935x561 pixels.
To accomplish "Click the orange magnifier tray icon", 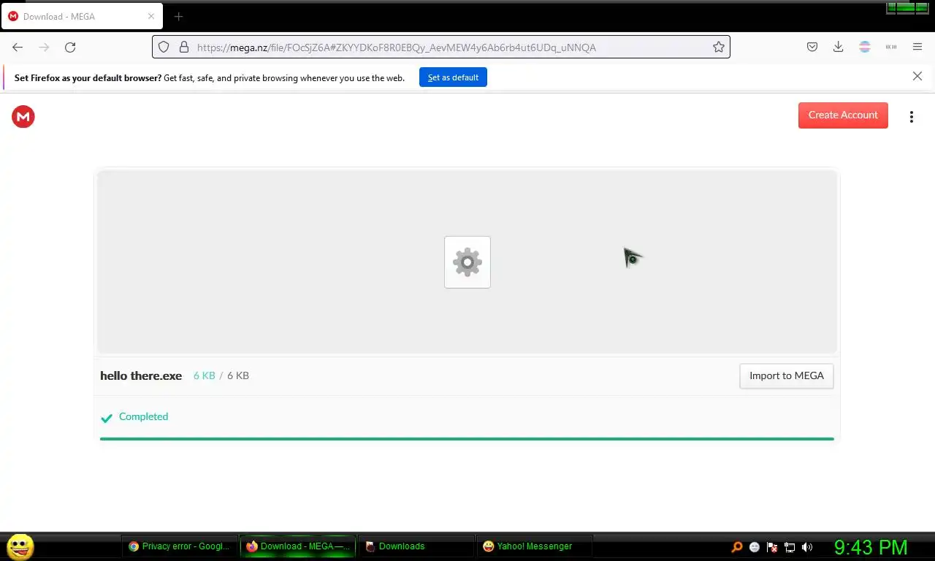I will (x=737, y=546).
